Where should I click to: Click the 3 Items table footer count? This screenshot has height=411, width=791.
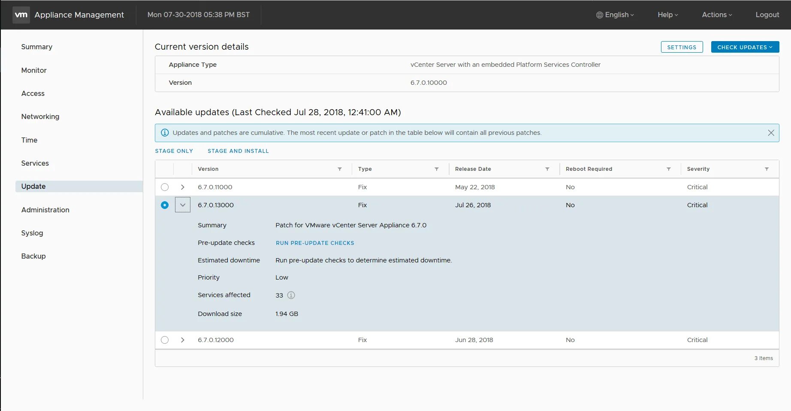764,358
